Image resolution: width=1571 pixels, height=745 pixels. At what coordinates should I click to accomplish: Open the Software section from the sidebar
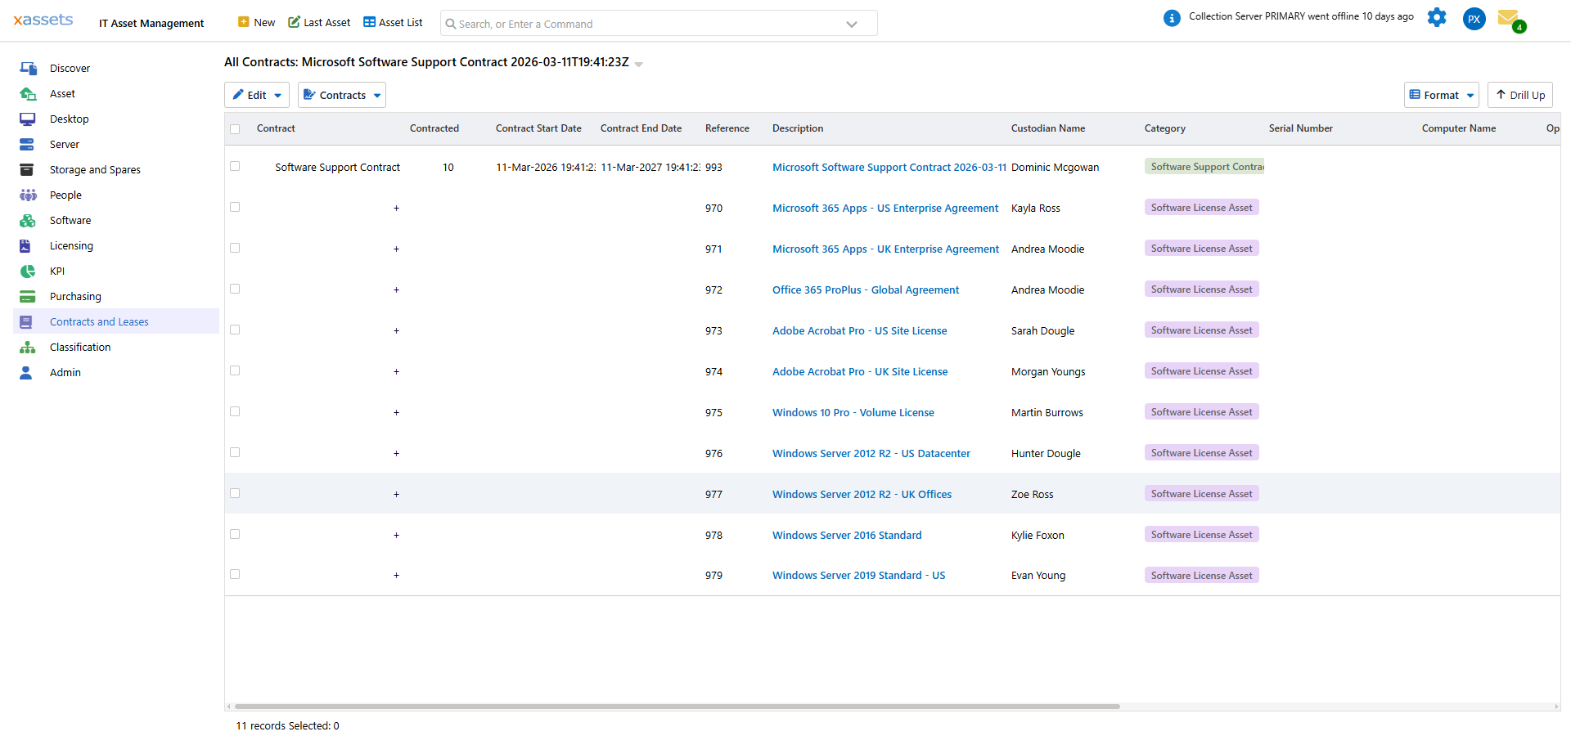(69, 220)
